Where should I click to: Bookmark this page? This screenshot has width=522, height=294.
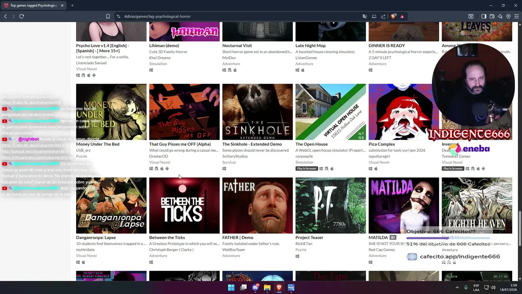pos(108,16)
